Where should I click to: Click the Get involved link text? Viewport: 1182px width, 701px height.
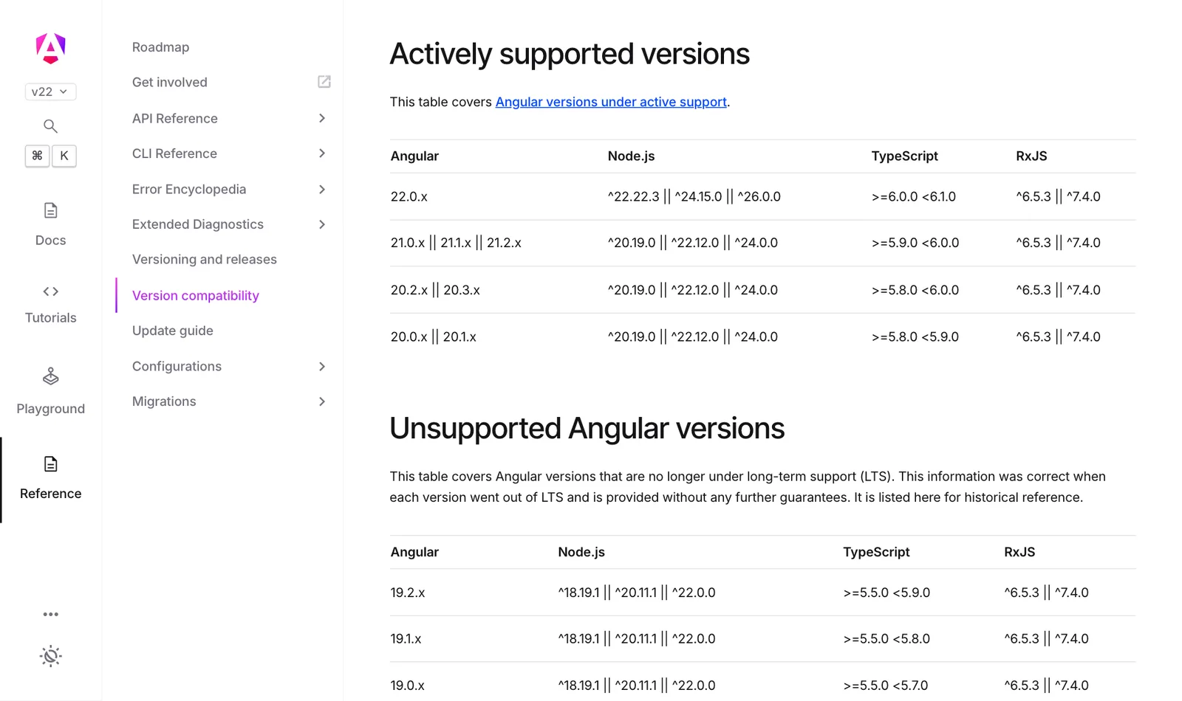[170, 83]
